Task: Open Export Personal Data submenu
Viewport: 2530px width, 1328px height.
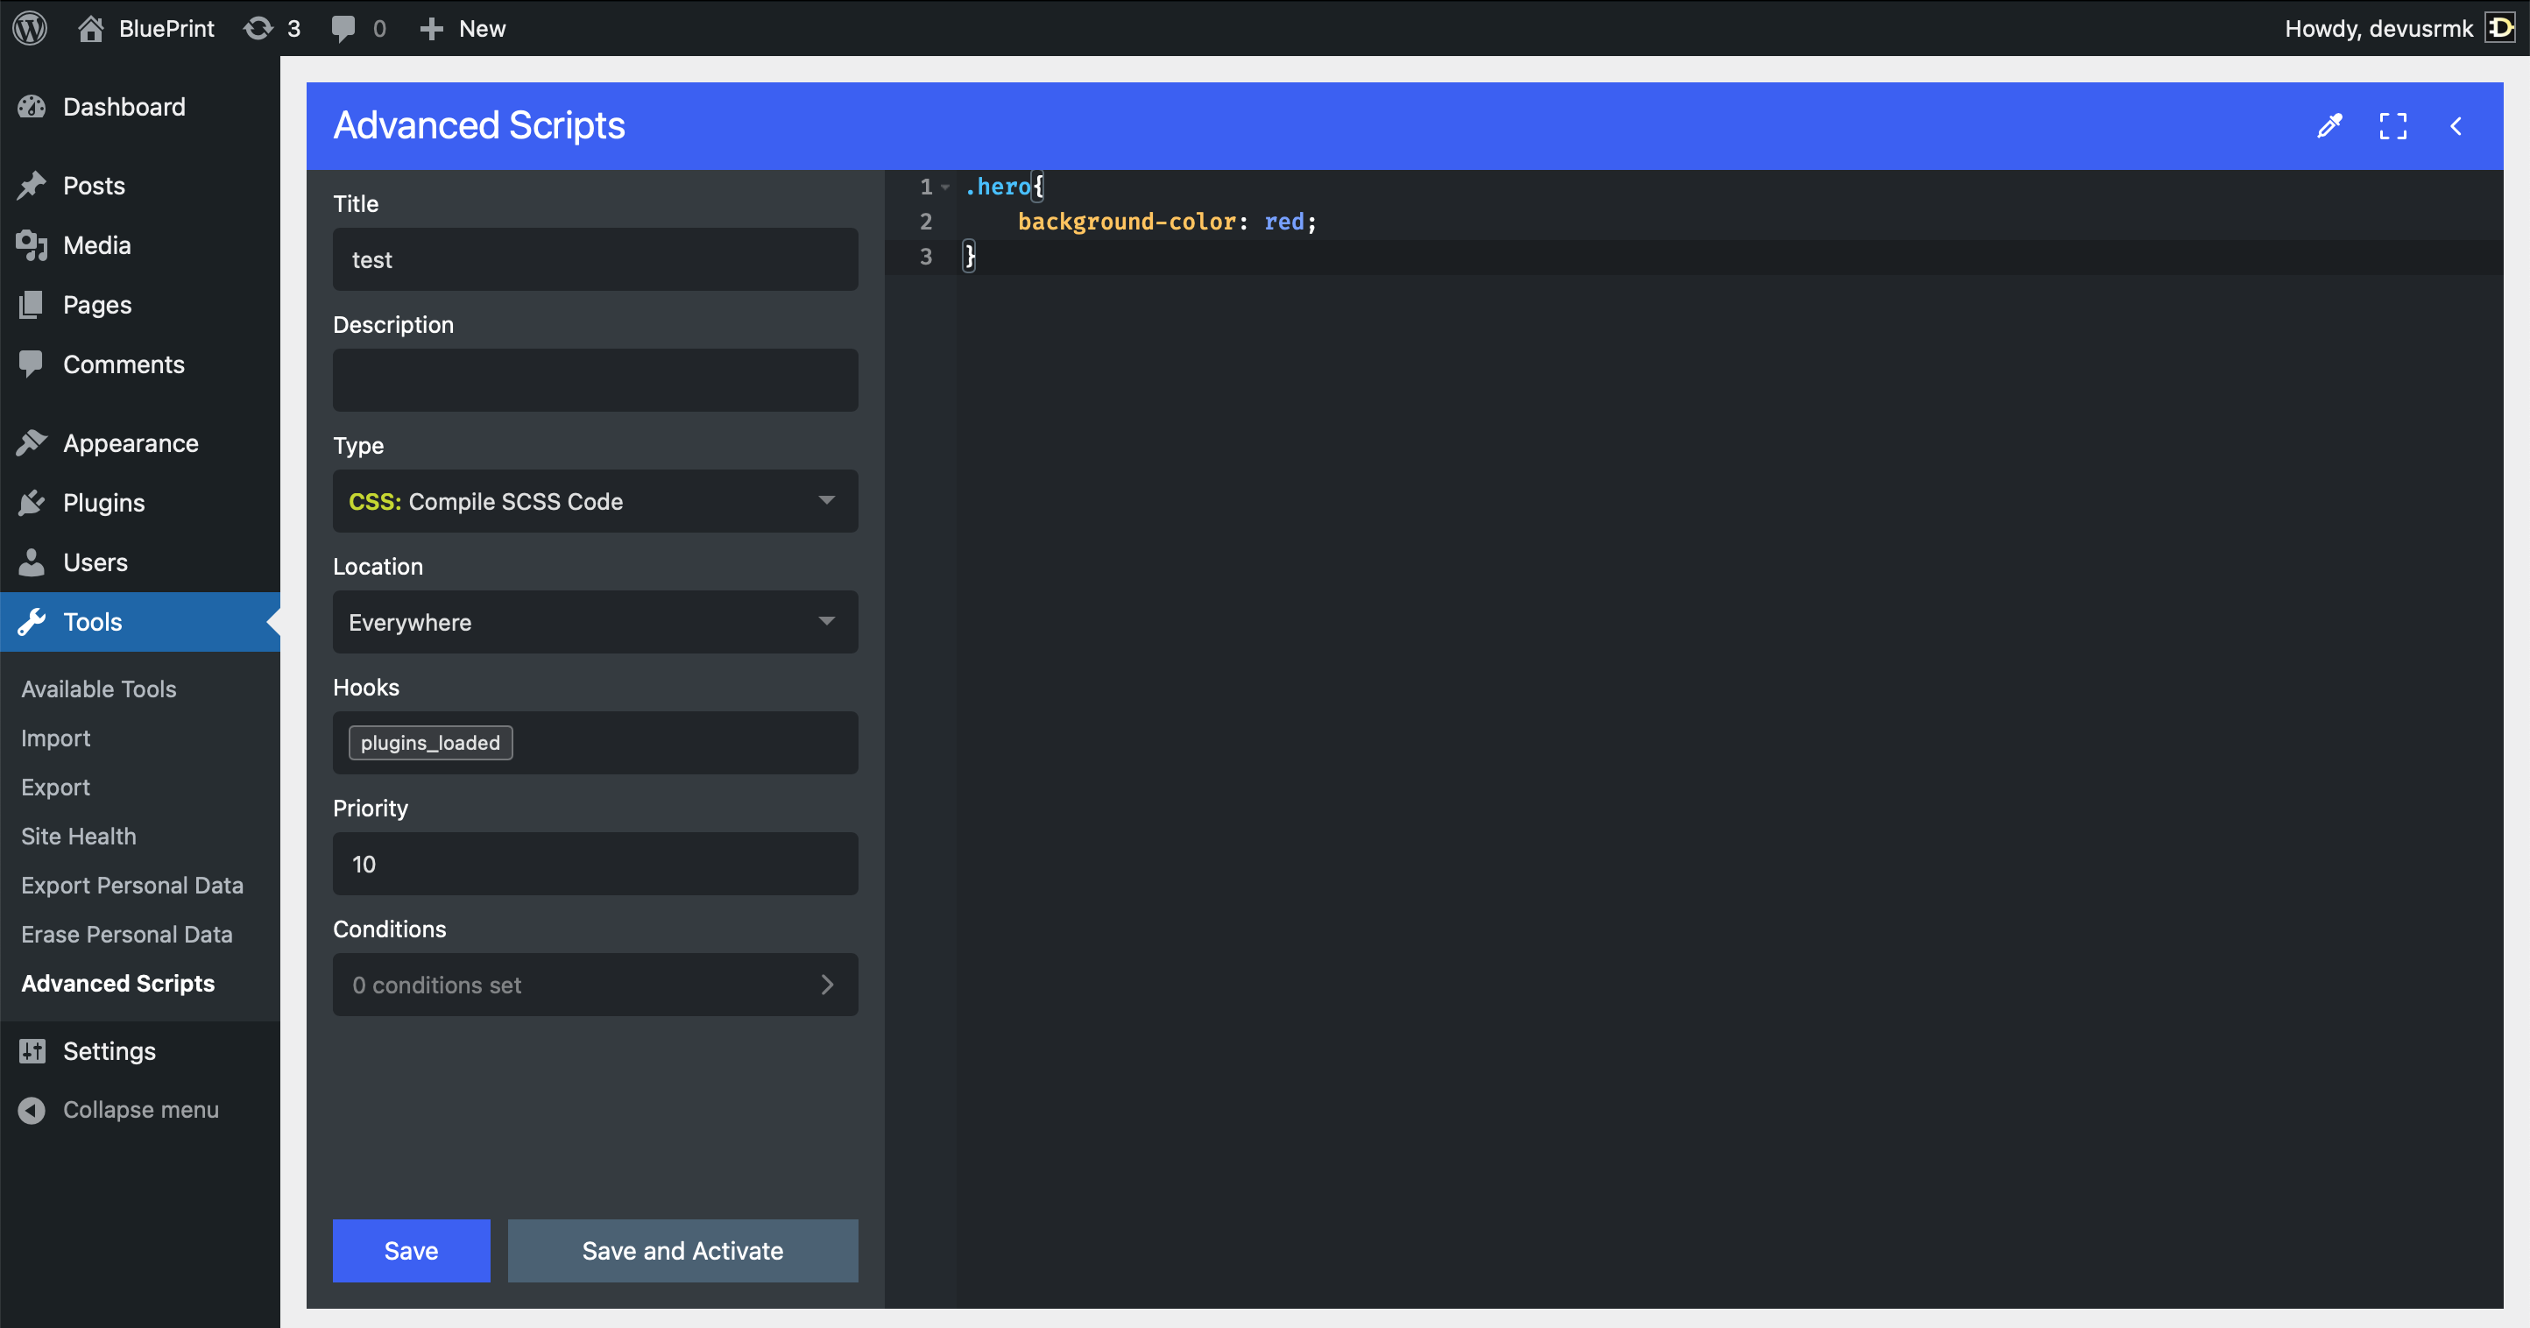Action: tap(131, 885)
